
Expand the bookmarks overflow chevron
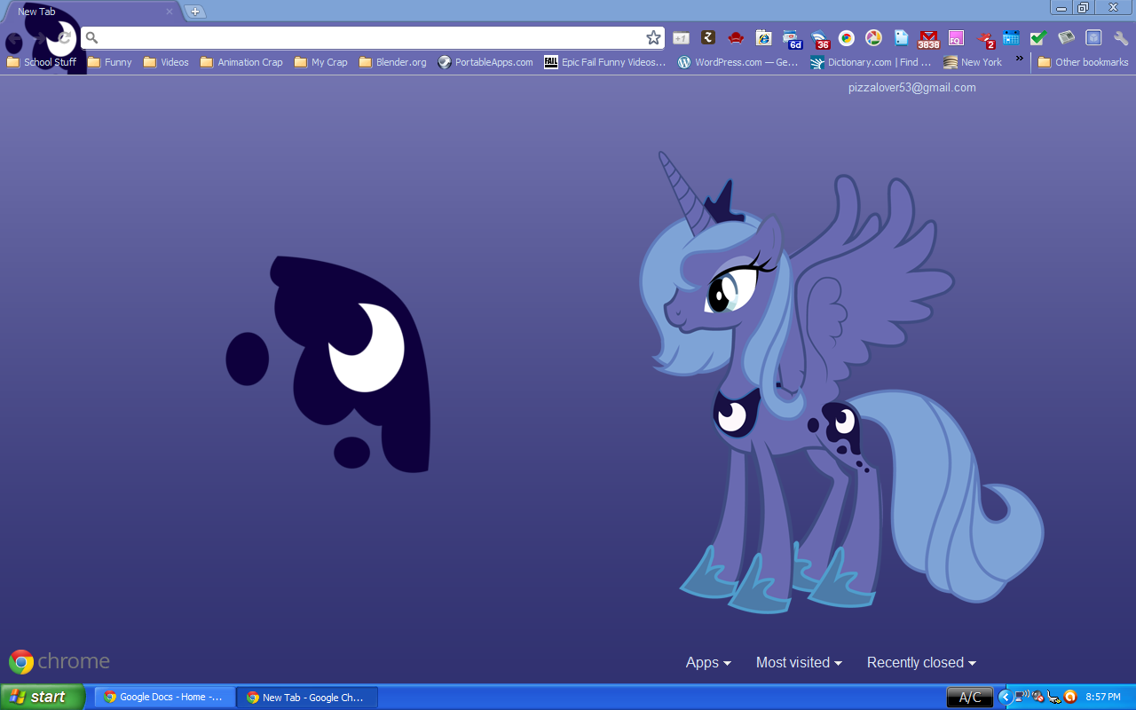pyautogui.click(x=1020, y=59)
